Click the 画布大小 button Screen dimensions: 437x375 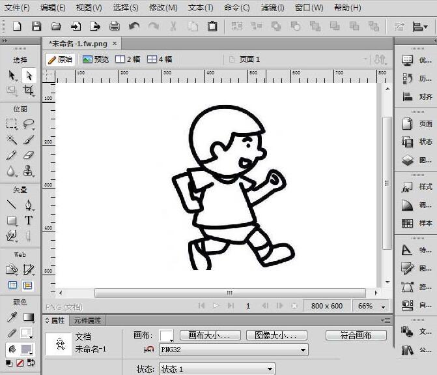pos(210,335)
